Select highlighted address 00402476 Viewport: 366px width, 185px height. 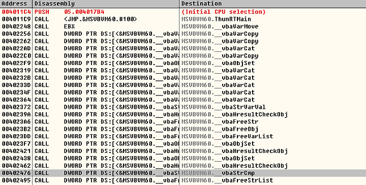tap(16, 173)
